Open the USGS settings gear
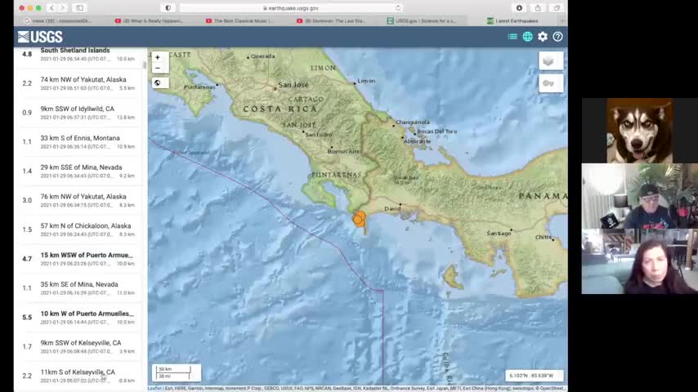The image size is (698, 392). point(543,37)
